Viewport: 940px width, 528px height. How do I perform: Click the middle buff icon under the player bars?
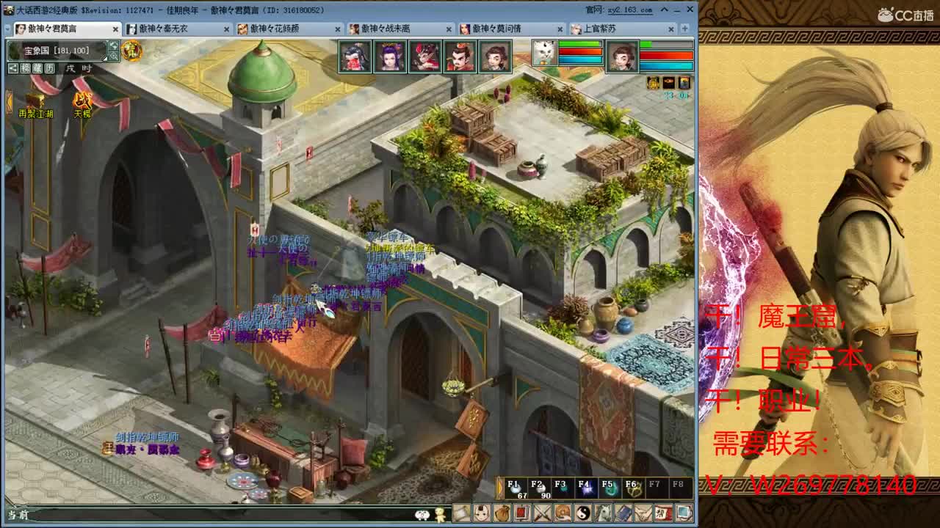668,83
